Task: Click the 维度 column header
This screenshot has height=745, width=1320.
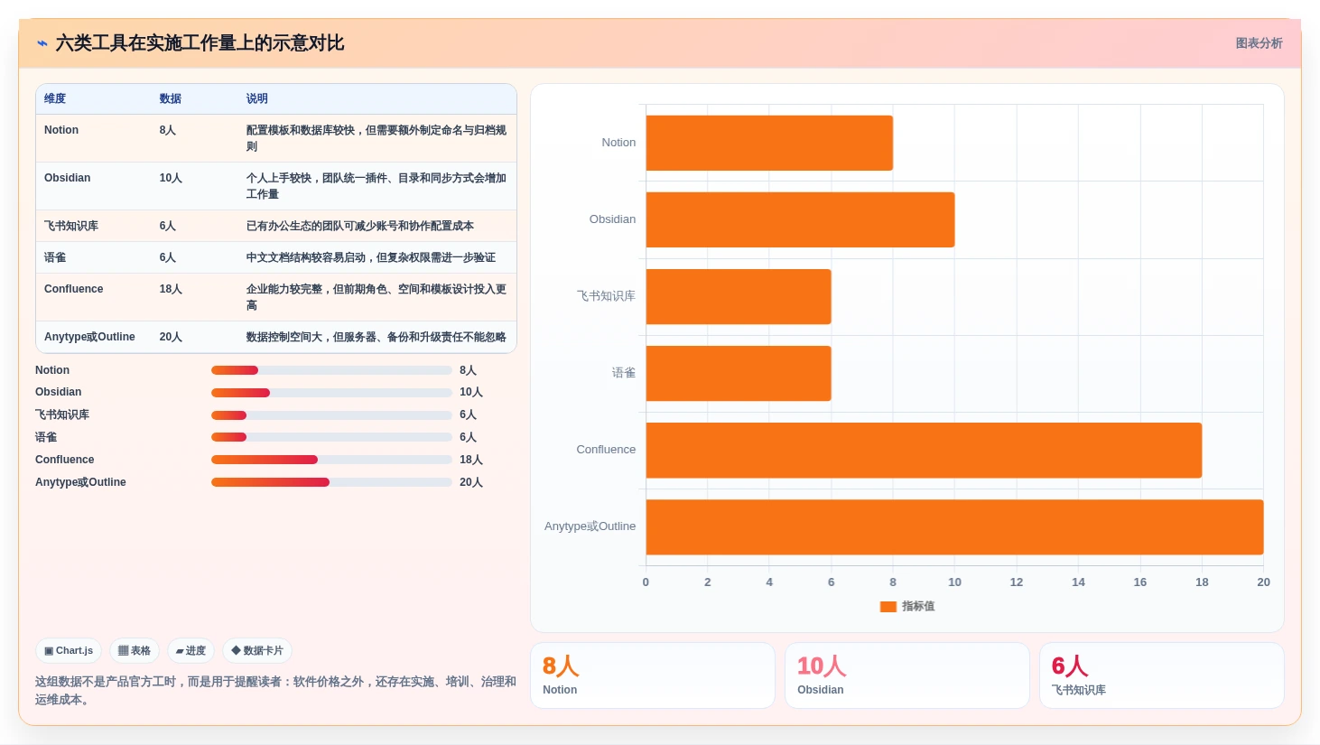Action: click(x=55, y=98)
